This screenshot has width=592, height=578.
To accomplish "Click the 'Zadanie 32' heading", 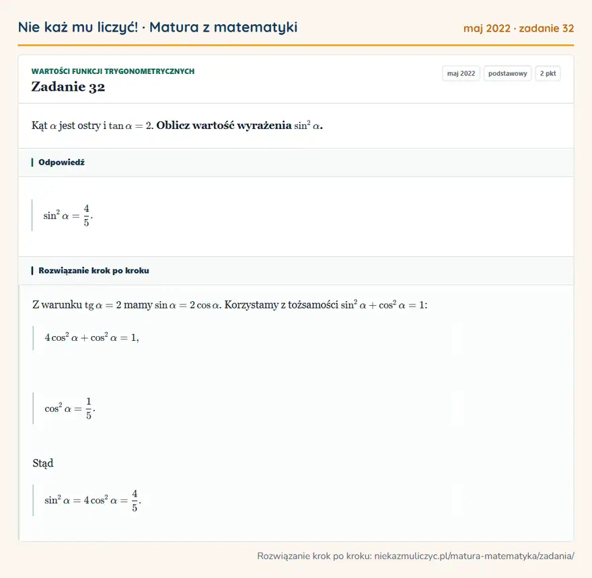I will point(68,87).
